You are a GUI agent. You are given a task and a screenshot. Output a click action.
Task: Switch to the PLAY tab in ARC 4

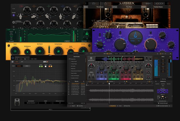coord(17,62)
